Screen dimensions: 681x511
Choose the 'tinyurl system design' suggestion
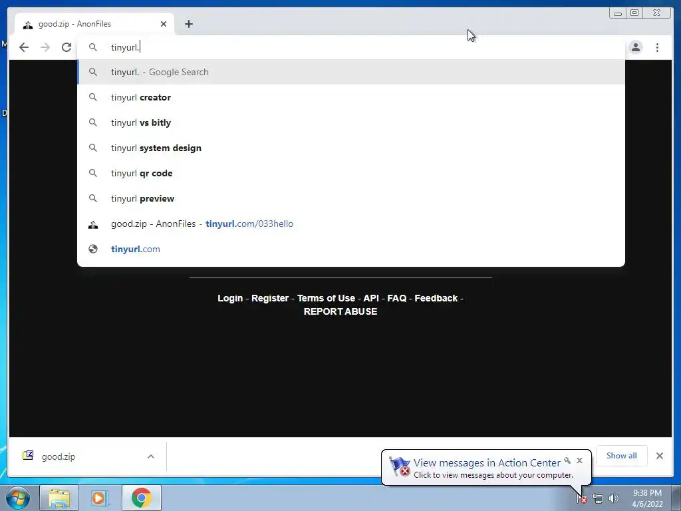351,148
